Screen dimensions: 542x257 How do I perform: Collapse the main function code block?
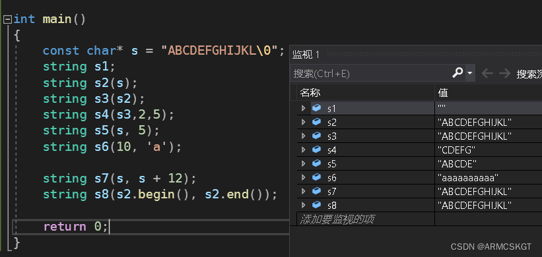point(7,20)
